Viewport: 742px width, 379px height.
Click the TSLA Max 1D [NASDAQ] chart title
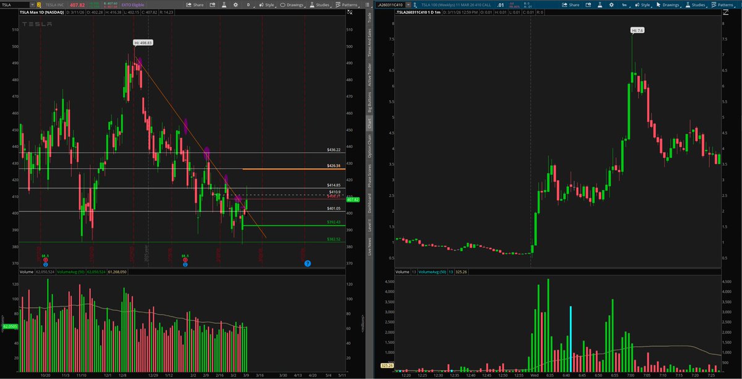pos(42,12)
